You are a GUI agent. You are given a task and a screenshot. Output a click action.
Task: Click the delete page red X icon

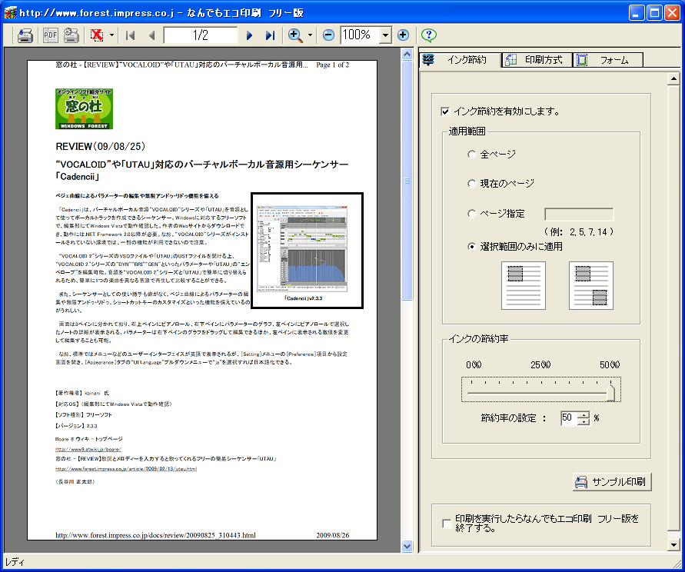97,35
